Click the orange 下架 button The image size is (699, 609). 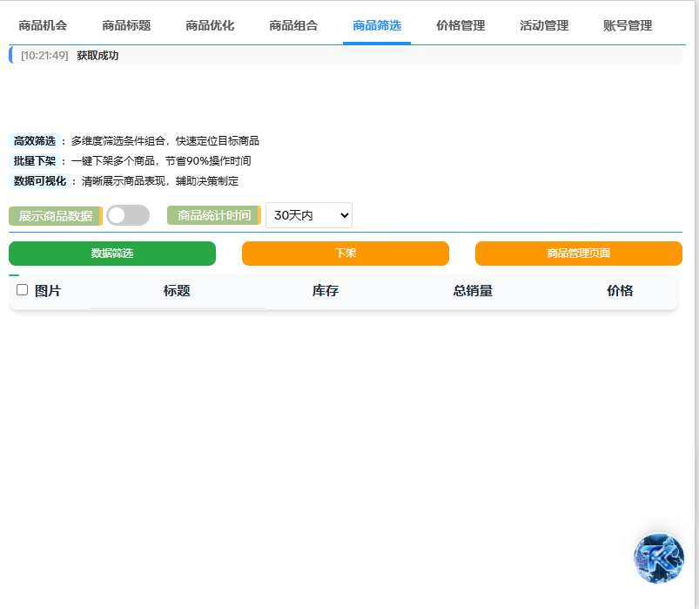(345, 254)
